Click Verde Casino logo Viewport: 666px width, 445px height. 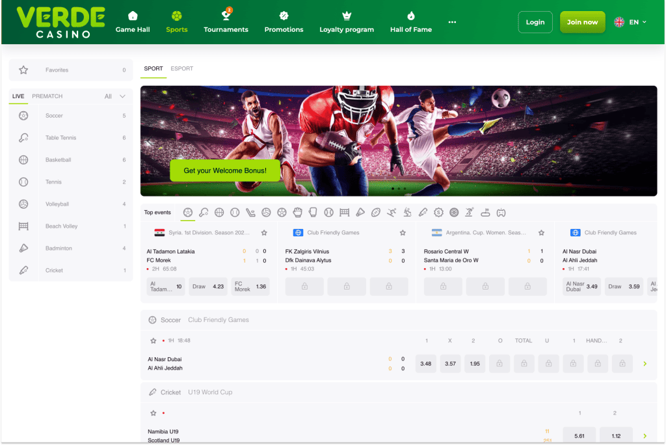tap(60, 22)
